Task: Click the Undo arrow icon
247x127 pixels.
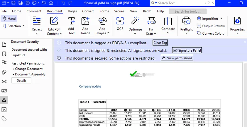Action: click(63, 3)
